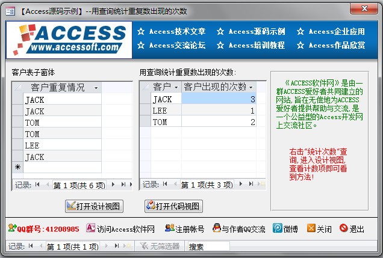Click the 注册帐号 label

click(x=190, y=229)
